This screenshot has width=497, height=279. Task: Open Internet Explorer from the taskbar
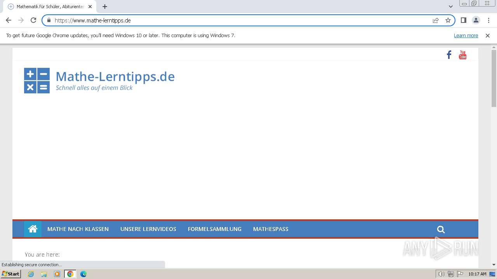tap(31, 274)
